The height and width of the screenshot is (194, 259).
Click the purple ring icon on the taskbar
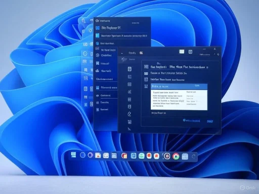click(91, 155)
